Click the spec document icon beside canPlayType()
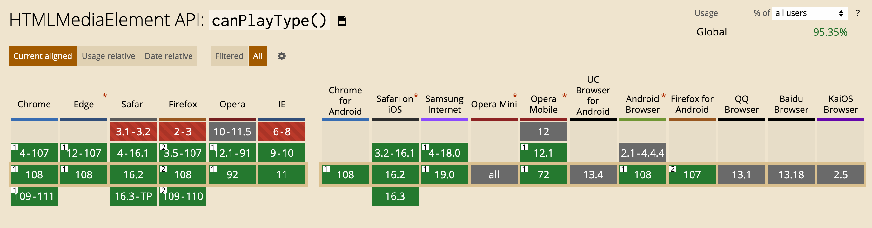Image resolution: width=872 pixels, height=228 pixels. (x=342, y=21)
